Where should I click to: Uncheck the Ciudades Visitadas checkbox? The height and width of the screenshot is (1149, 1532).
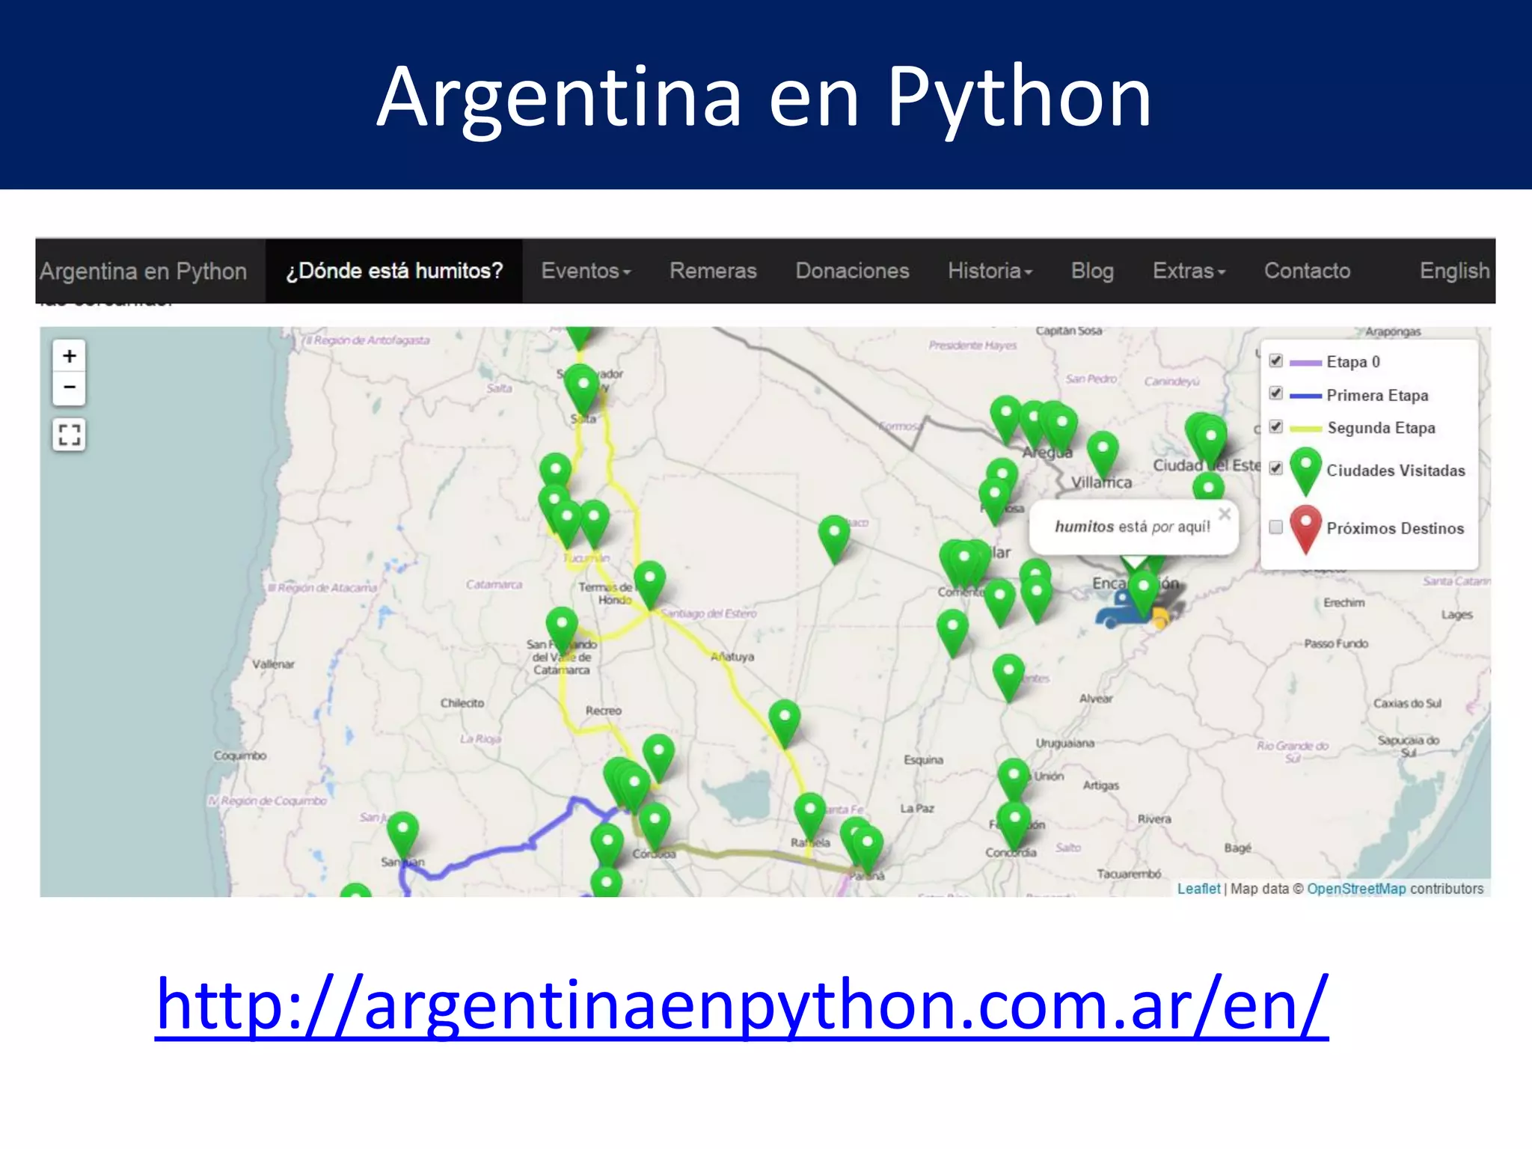click(1276, 468)
